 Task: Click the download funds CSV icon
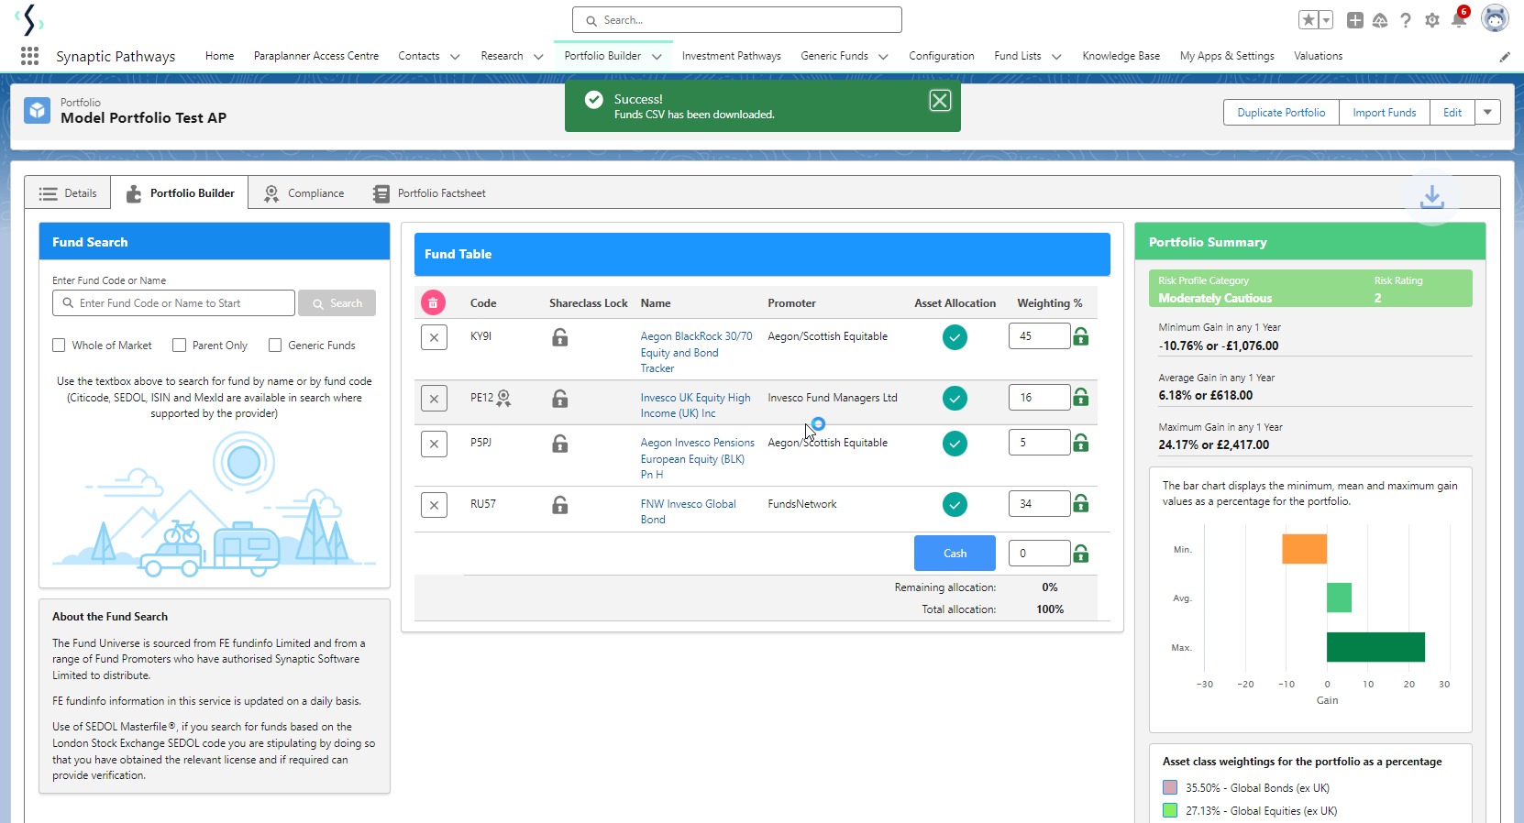(x=1431, y=196)
